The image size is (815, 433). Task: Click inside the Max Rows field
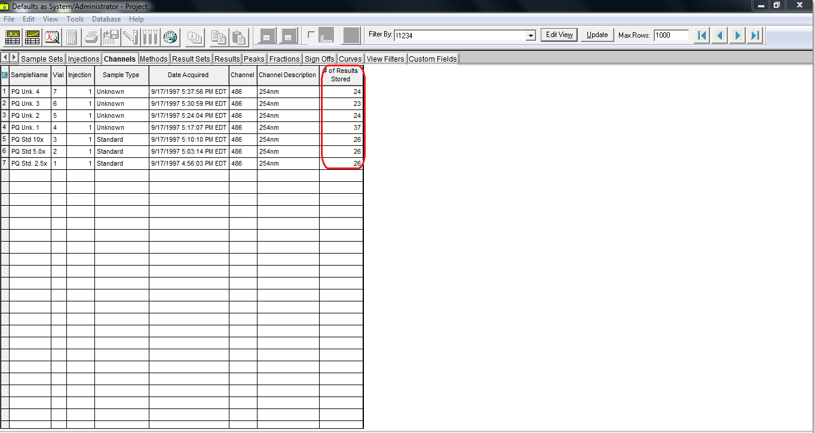[670, 35]
